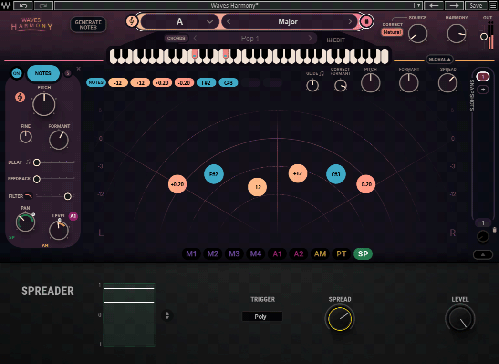Viewport: 499px width, 364px height.
Task: Add a new snapshot with plus button
Action: (x=483, y=90)
